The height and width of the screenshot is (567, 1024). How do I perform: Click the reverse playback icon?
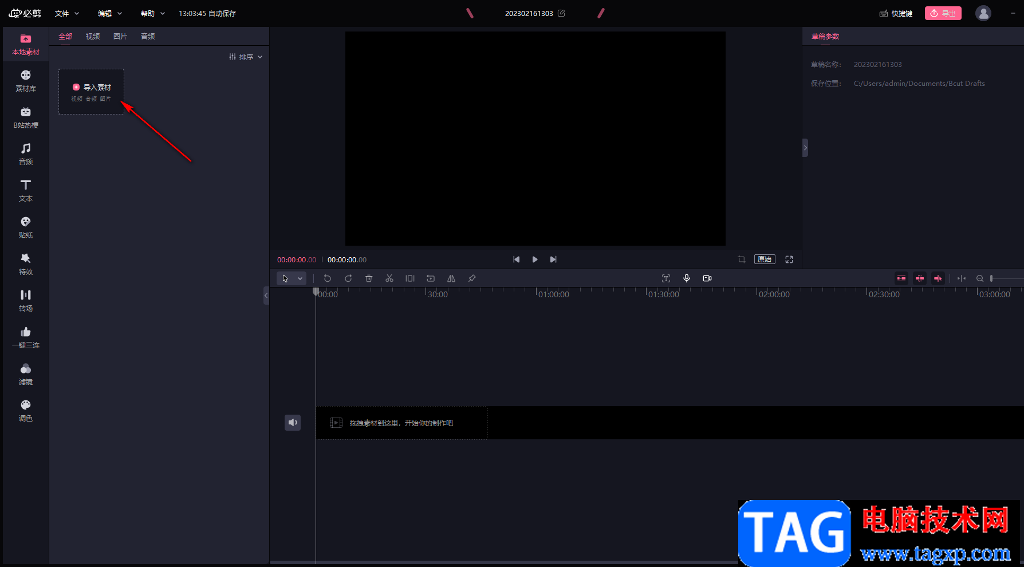point(431,278)
